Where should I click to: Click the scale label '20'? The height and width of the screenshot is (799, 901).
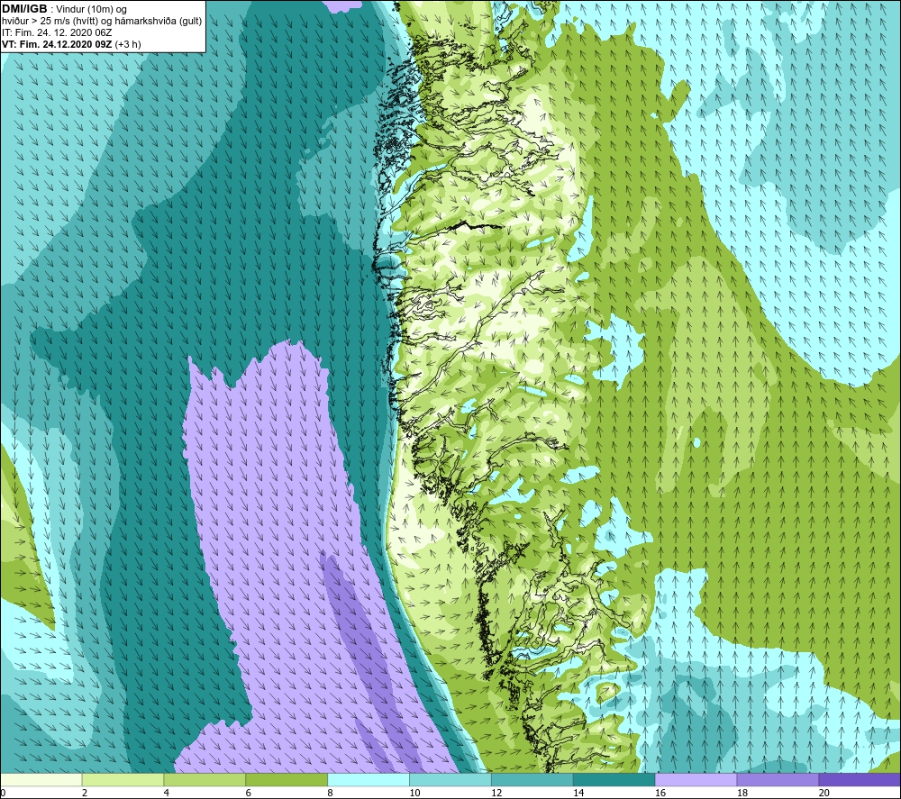click(x=824, y=793)
